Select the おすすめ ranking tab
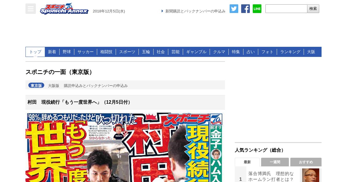Image resolution: width=347 pixels, height=182 pixels. tap(306, 162)
